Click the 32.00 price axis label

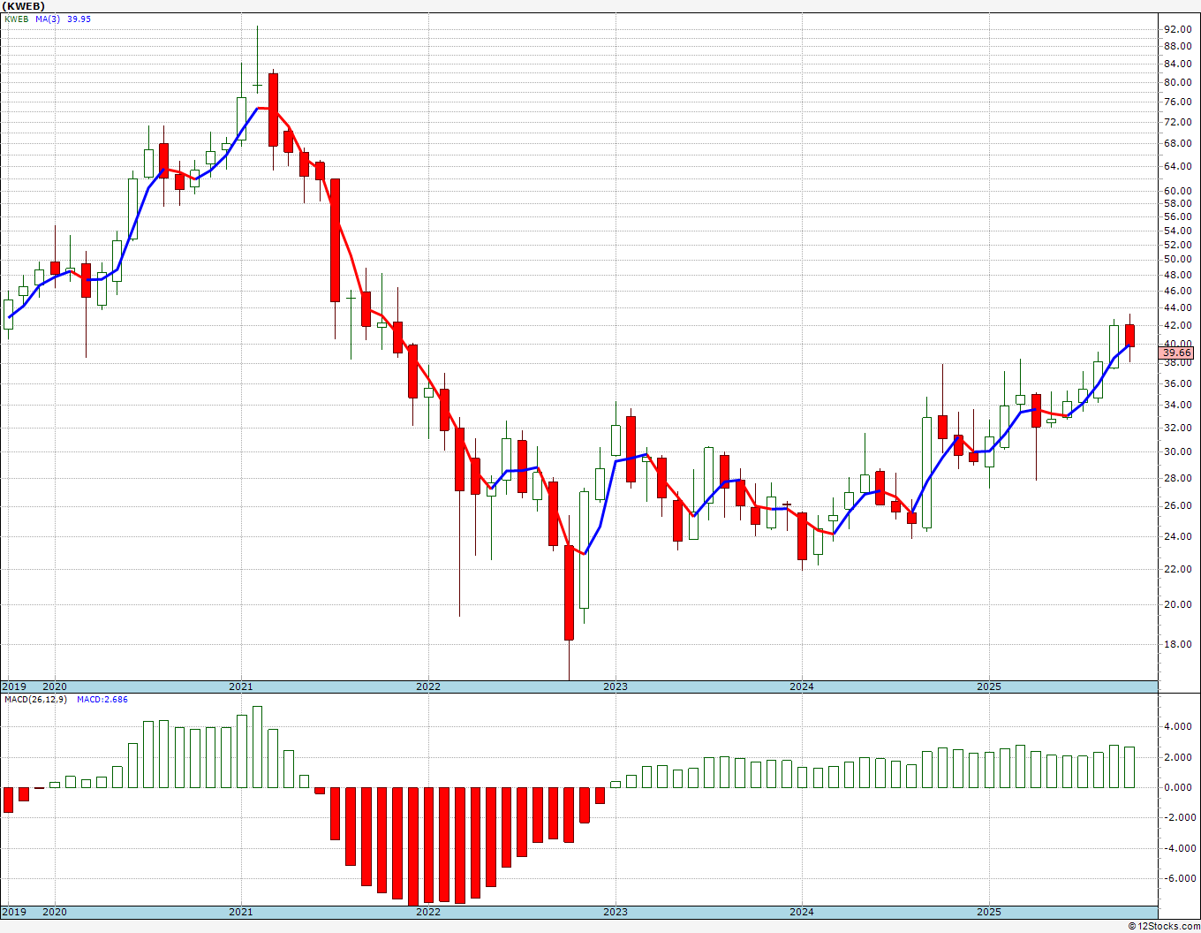pyautogui.click(x=1178, y=428)
